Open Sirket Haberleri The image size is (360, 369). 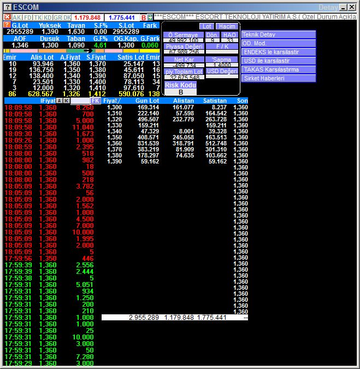[279, 78]
